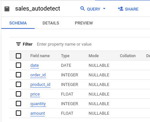Screen dimensions: 150x122
Task: Check the box for the amount field
Action: [18, 113]
